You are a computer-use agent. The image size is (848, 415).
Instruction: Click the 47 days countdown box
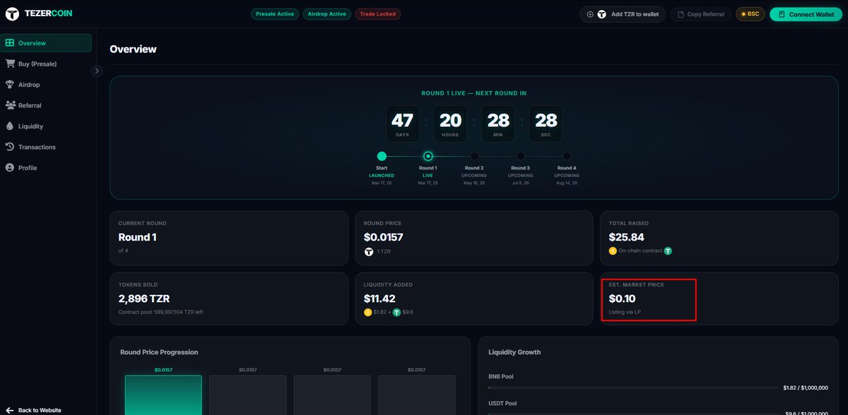[402, 124]
